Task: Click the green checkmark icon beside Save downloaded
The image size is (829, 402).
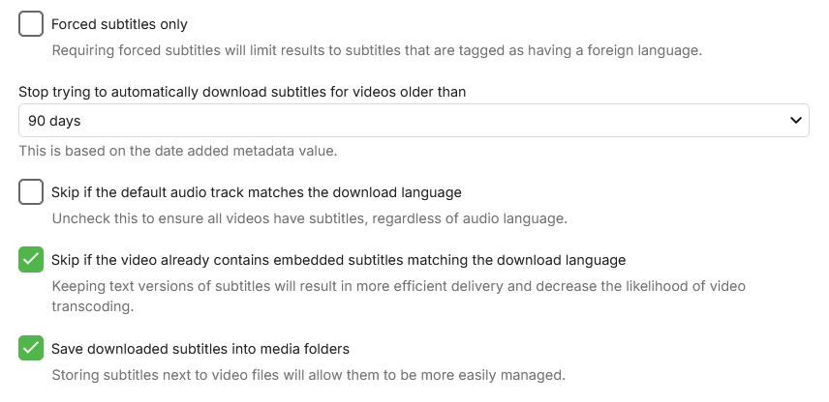Action: [x=31, y=348]
